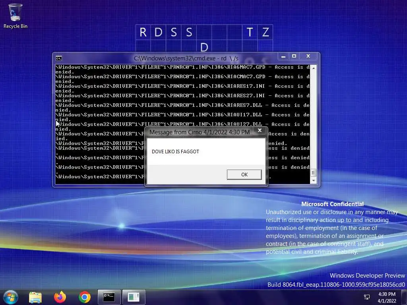The width and height of the screenshot is (407, 305).
Task: Click the Z tile in desktop puzzle
Action: click(x=265, y=33)
